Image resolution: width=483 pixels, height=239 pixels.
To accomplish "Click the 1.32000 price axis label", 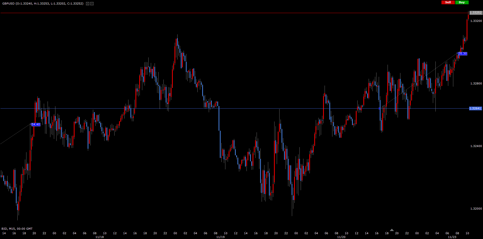I will pos(476,209).
